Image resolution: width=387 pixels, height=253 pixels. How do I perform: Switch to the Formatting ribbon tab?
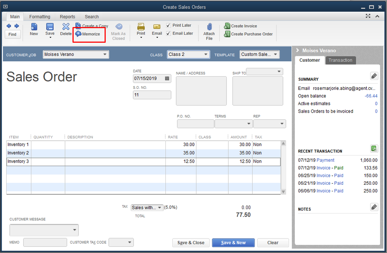[x=40, y=17]
